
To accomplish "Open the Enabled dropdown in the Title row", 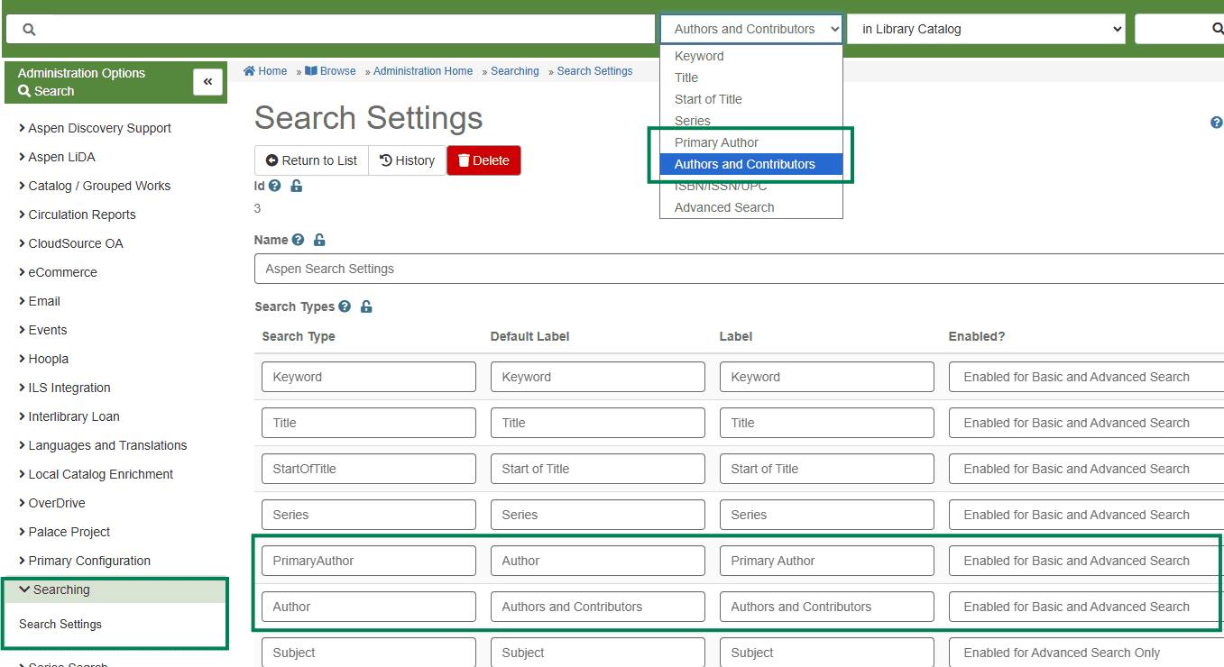I will (1086, 423).
